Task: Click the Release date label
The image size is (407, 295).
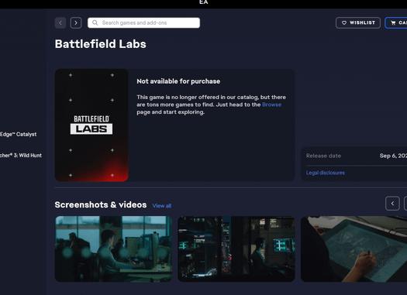Action: coord(323,156)
